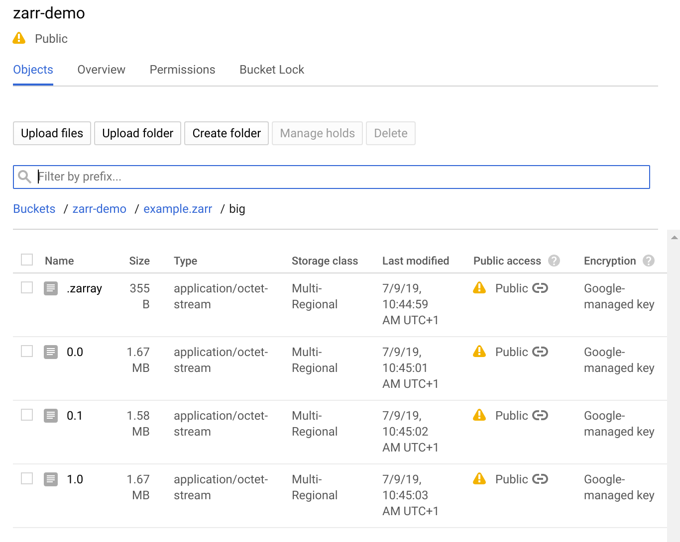680x542 pixels.
Task: Go to the Bucket Lock tab
Action: coord(271,70)
